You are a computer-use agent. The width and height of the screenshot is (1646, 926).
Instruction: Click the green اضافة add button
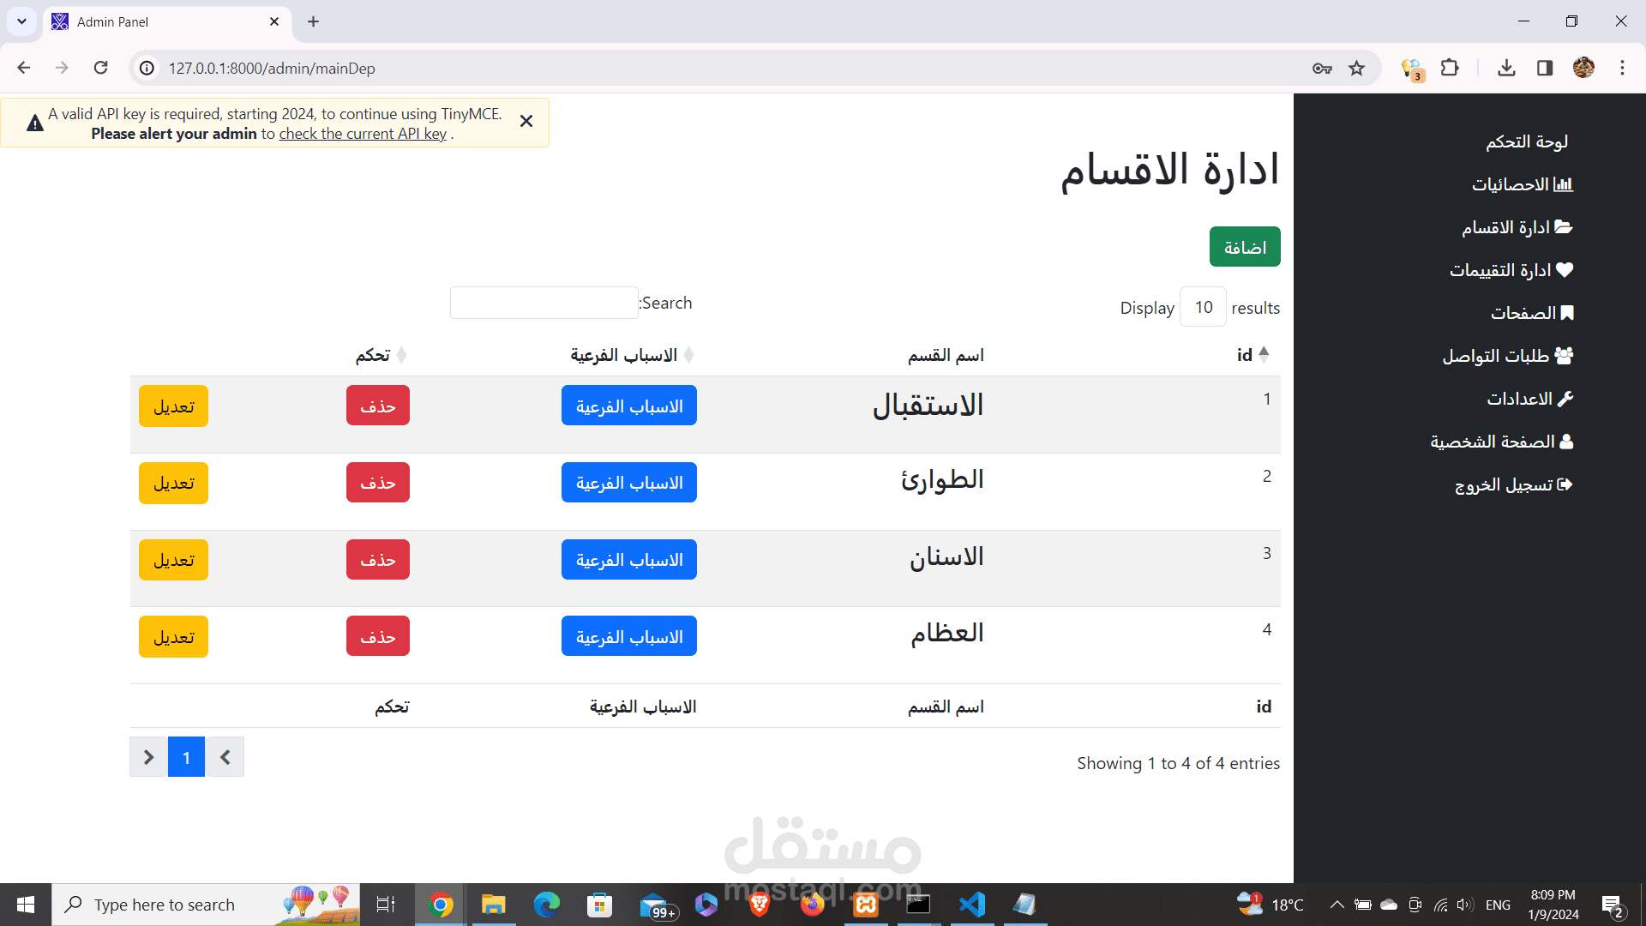pyautogui.click(x=1245, y=247)
